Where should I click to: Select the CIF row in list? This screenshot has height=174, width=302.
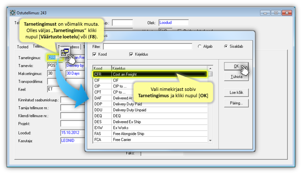[x=150, y=80]
